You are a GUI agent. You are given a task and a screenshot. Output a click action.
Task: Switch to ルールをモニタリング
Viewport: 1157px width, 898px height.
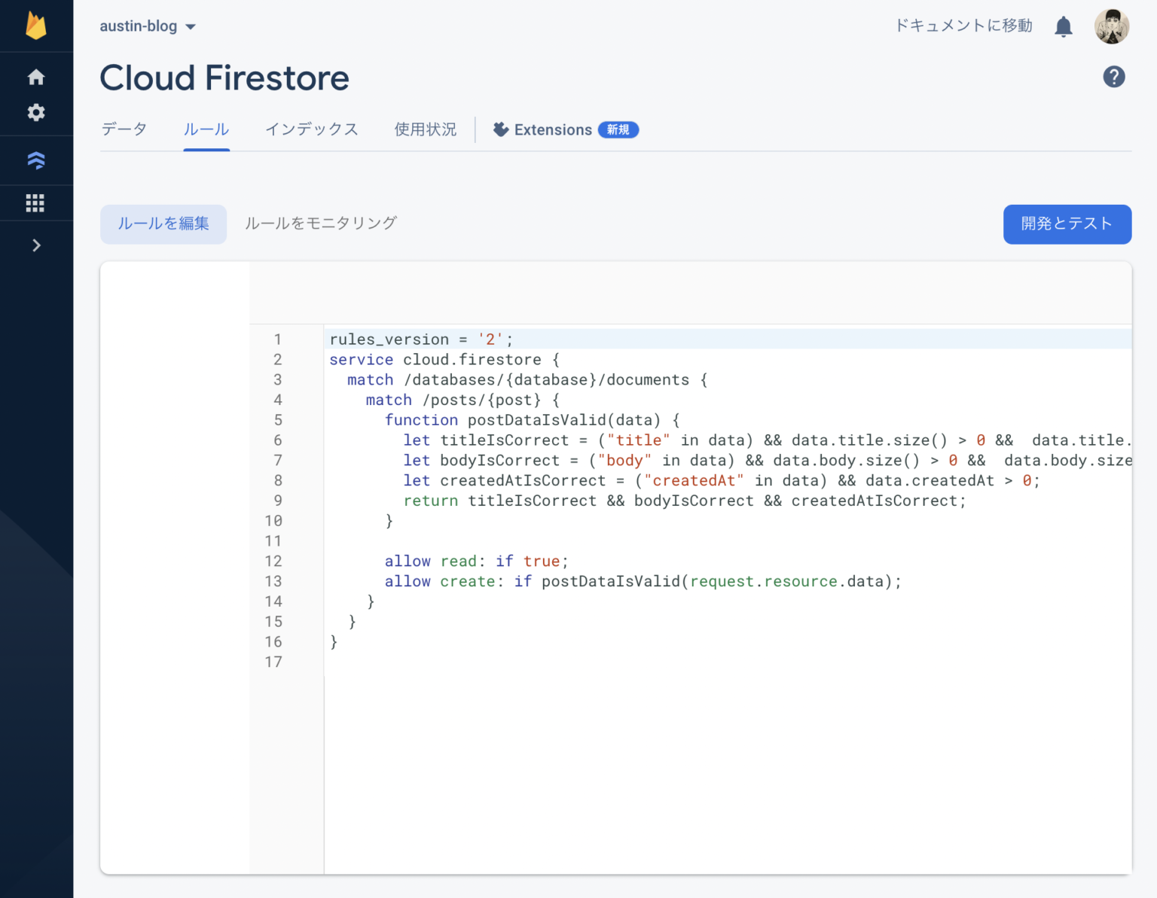point(320,223)
